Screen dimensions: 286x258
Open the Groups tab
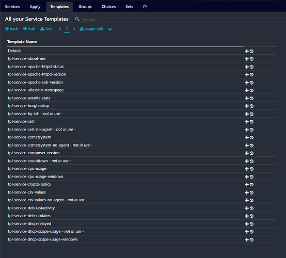point(85,7)
